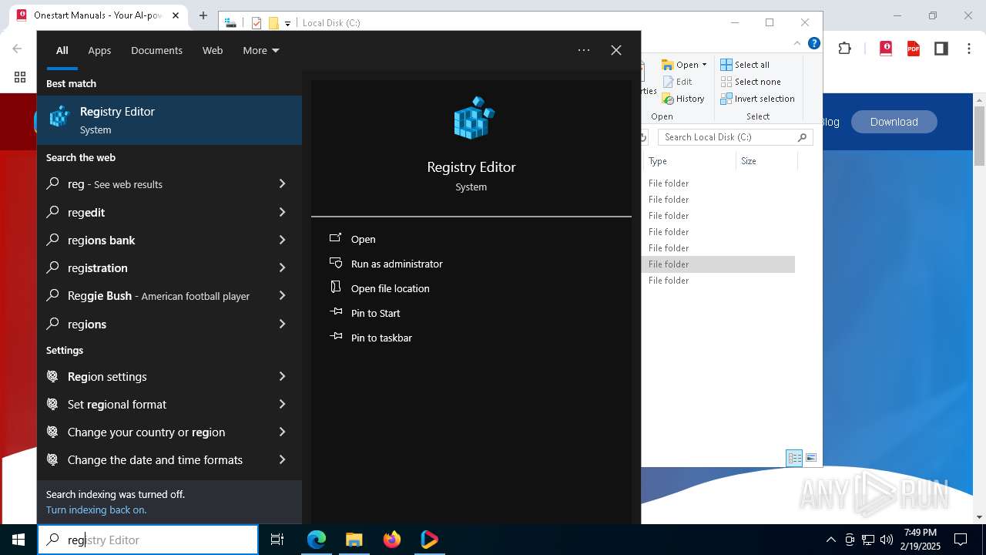The height and width of the screenshot is (555, 986).
Task: Click the File Explorer help question mark
Action: pyautogui.click(x=813, y=44)
